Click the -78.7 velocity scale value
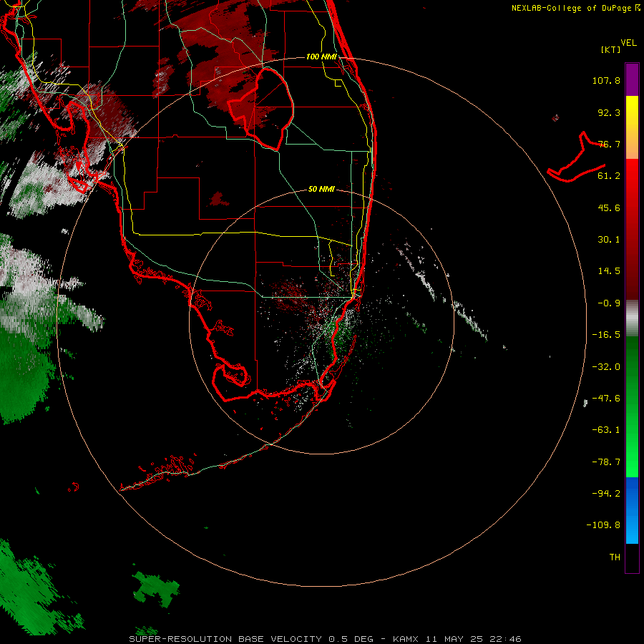Image resolution: width=644 pixels, height=644 pixels. (606, 462)
